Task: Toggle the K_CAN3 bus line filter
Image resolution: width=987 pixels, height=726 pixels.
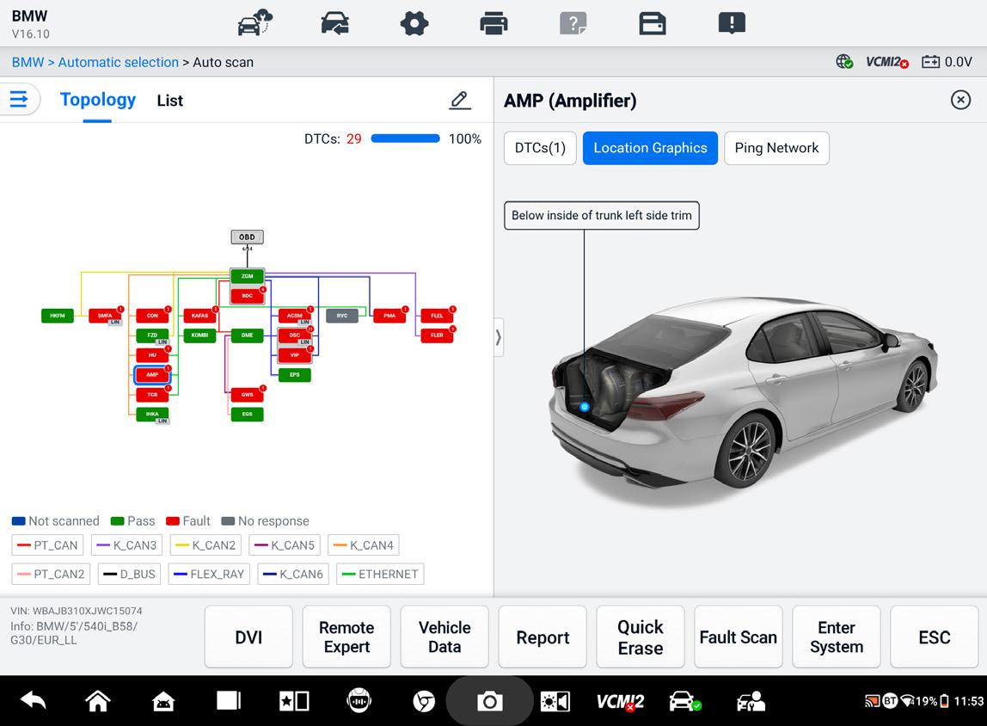Action: (x=126, y=544)
